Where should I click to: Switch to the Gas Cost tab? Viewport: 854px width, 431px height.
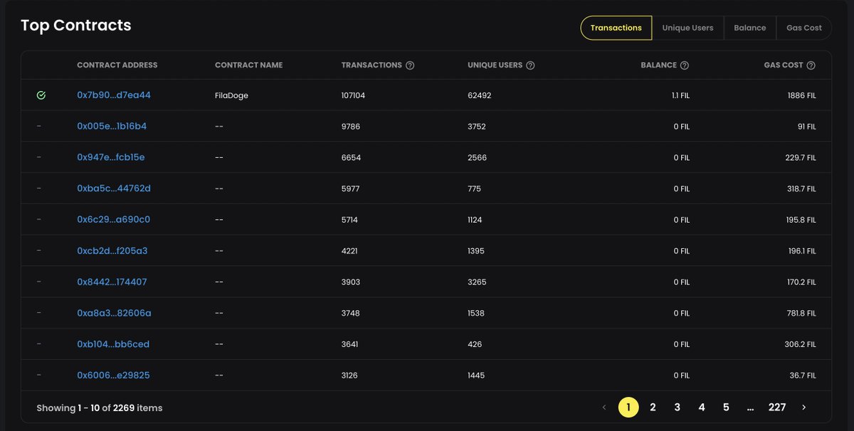click(x=804, y=28)
